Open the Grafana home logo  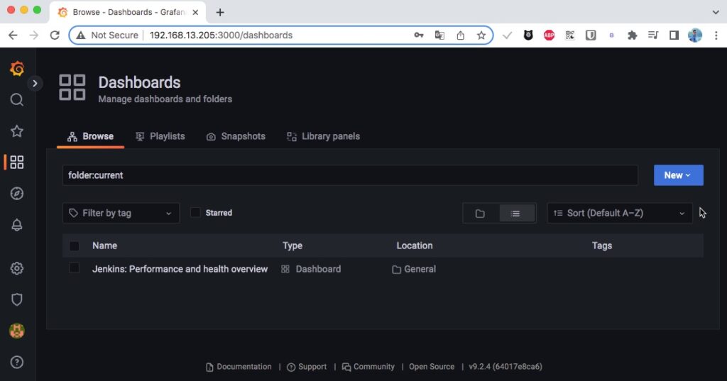(17, 69)
